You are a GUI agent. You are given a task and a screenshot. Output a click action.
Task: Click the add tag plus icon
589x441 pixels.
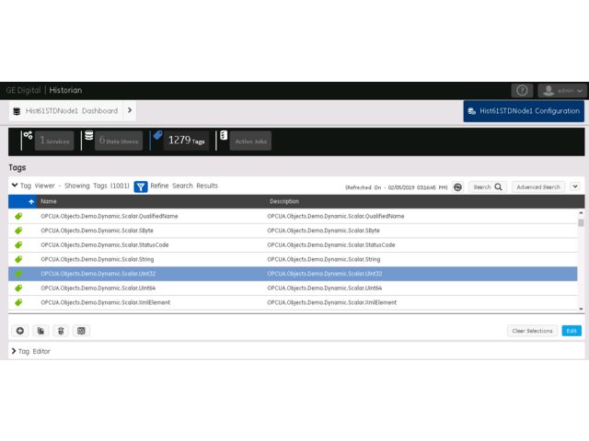tap(20, 331)
